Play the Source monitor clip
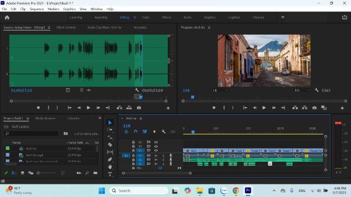Screen dimensions: 351x197 point(88,108)
